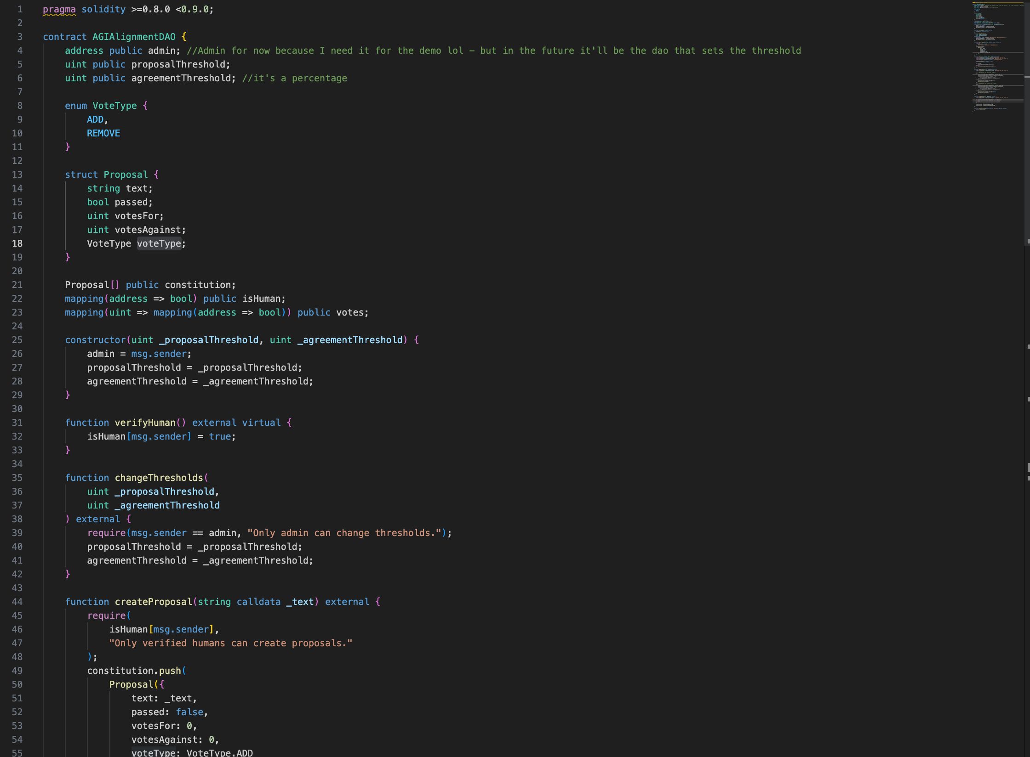Click the closing brace on line 42

click(68, 574)
